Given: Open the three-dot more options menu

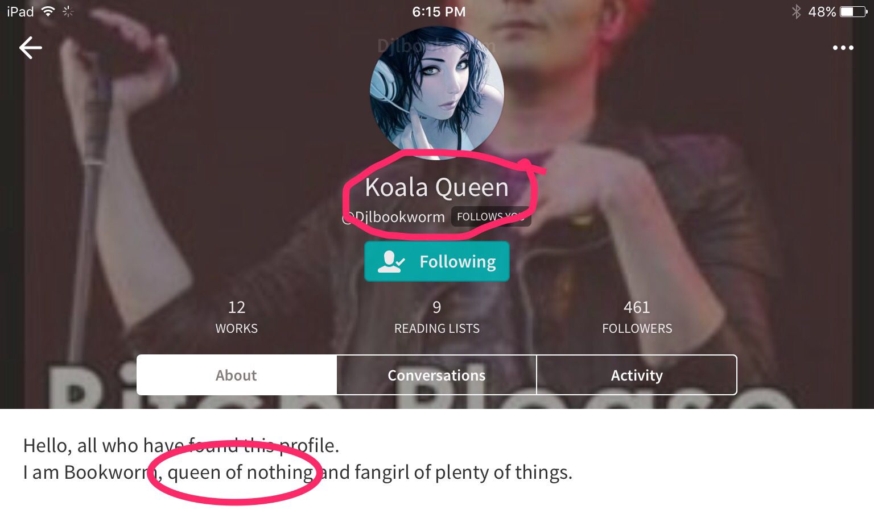Looking at the screenshot, I should [x=843, y=48].
